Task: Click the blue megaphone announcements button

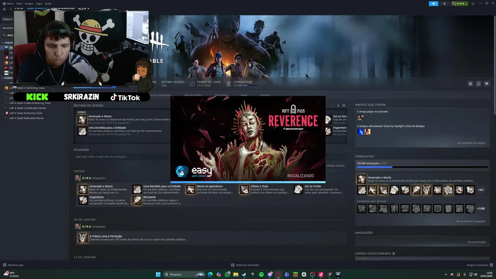Action: coord(434,3)
